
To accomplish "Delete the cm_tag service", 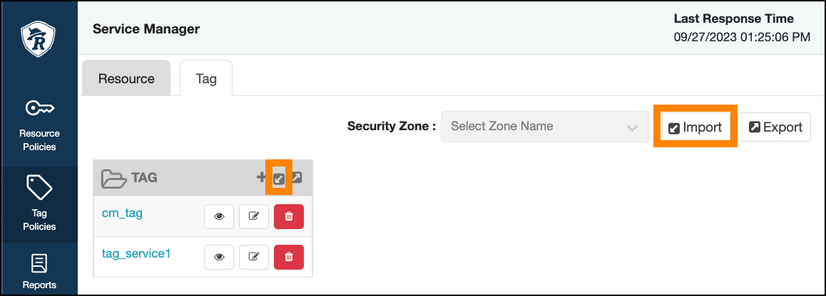I will (x=289, y=216).
